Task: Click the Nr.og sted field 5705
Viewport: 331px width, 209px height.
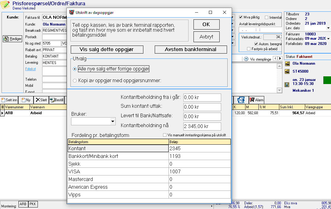Action: [x=51, y=43]
